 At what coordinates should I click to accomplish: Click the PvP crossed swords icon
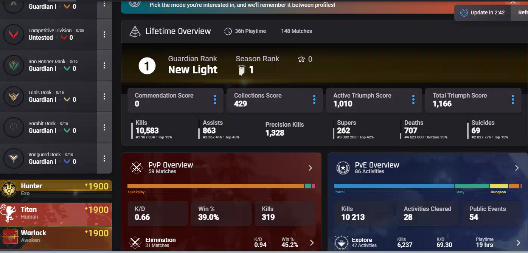coord(137,168)
